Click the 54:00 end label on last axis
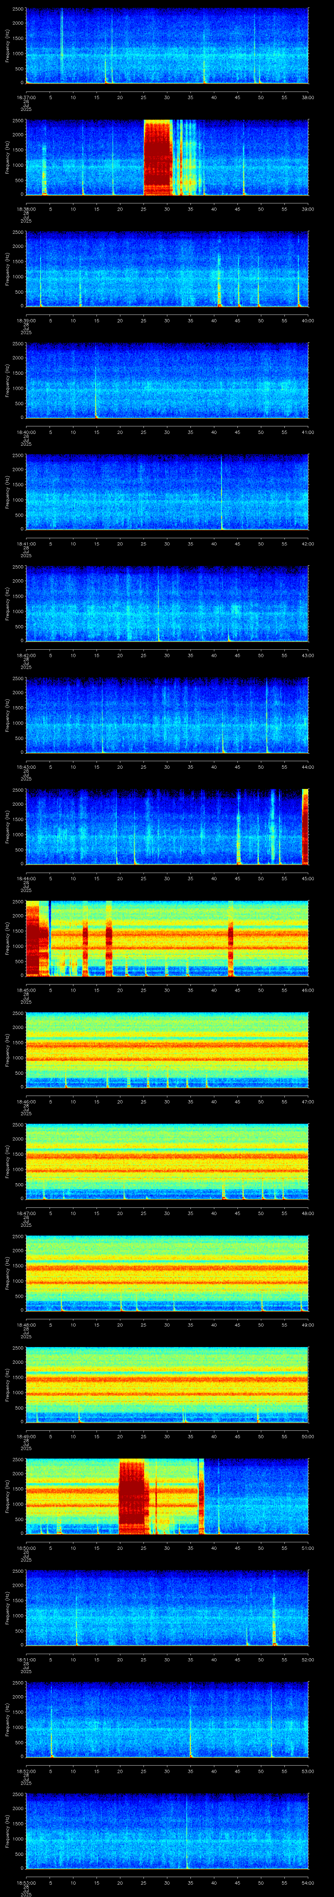 pos(308,1882)
